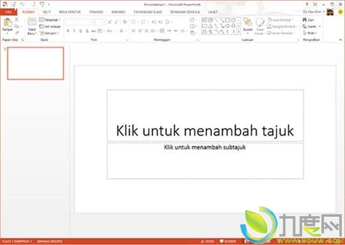Open the SEMAKAN SEMULA tab
The image size is (345, 245).
tap(185, 12)
